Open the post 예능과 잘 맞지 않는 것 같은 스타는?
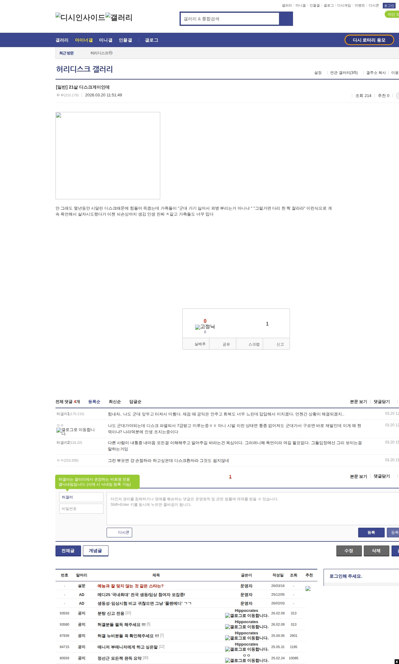The width and height of the screenshot is (399, 664). tap(131, 586)
